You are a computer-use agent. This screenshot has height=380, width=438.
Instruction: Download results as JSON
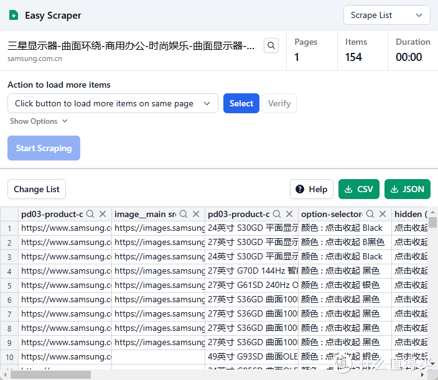coord(408,189)
